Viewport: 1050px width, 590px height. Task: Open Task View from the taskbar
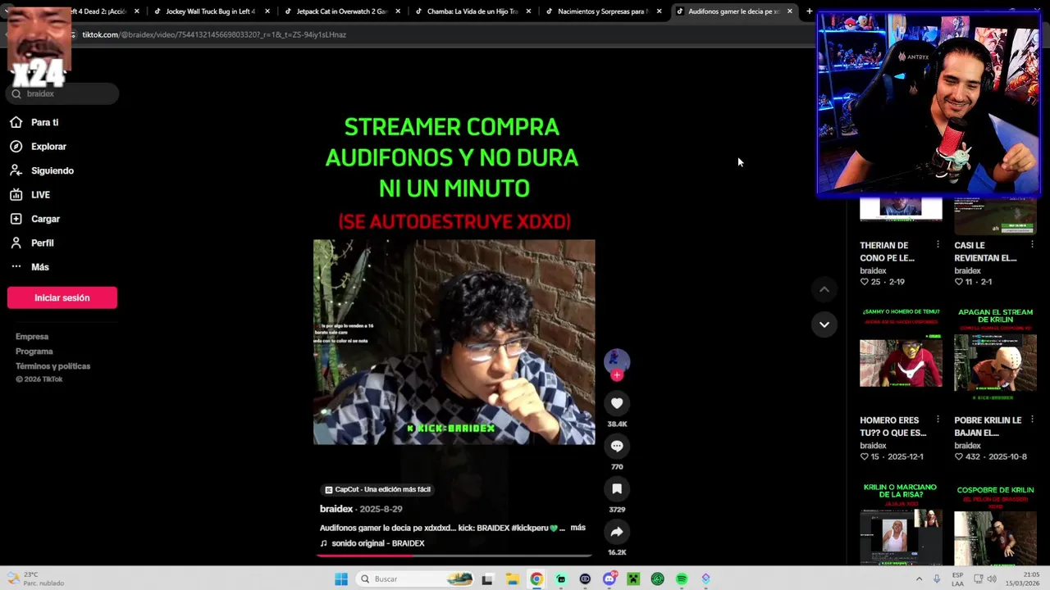coord(487,579)
